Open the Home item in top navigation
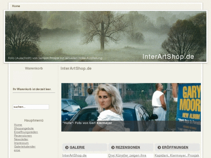This screenshot has height=158, width=211. pos(16,6)
